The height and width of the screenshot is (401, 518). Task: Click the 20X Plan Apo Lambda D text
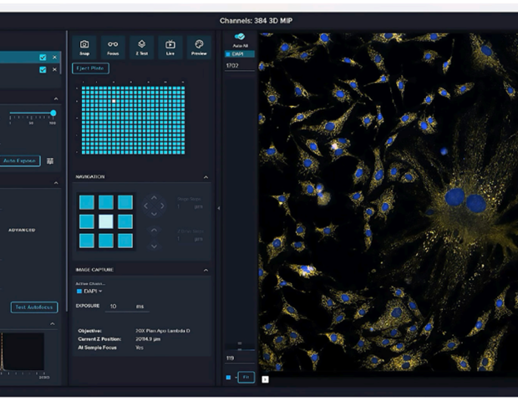[x=163, y=331]
